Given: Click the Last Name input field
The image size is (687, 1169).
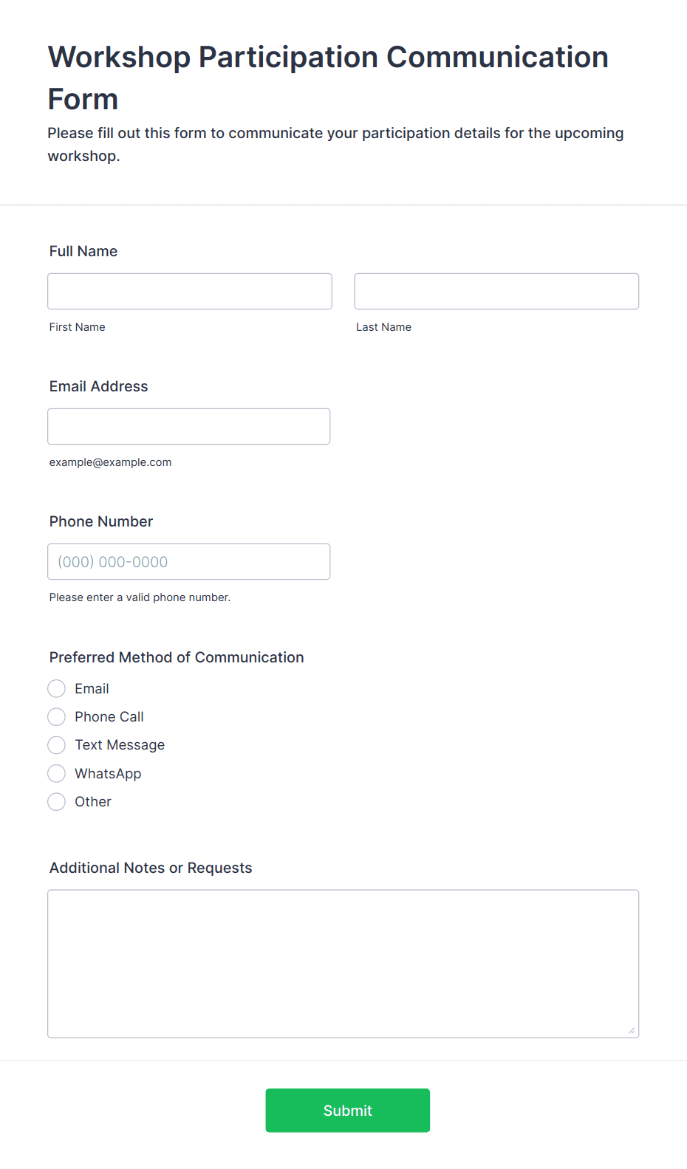Looking at the screenshot, I should pyautogui.click(x=496, y=291).
